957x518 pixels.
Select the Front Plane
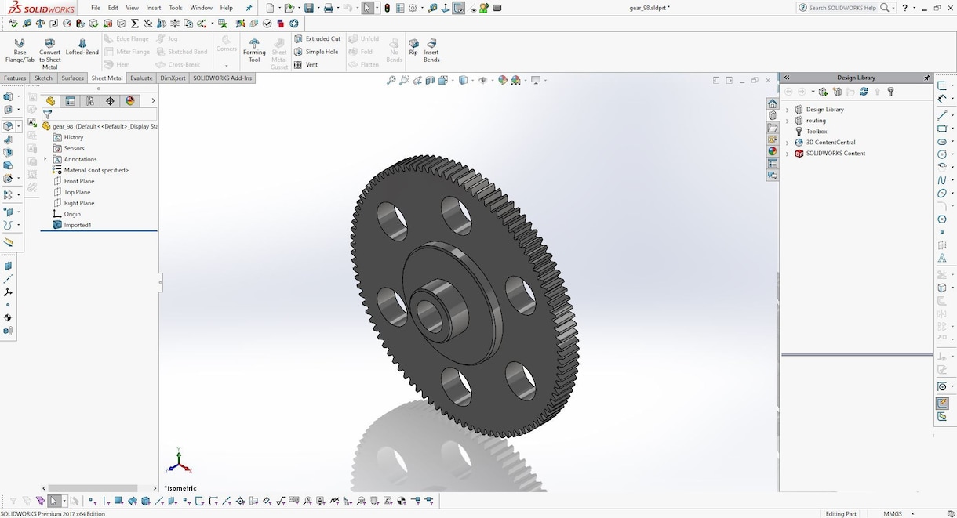(x=74, y=181)
